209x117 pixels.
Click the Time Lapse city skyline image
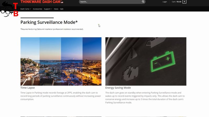(61, 61)
